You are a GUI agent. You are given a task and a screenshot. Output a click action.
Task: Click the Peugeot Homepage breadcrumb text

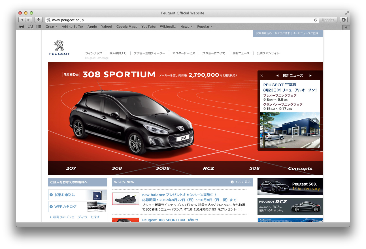tap(97, 58)
